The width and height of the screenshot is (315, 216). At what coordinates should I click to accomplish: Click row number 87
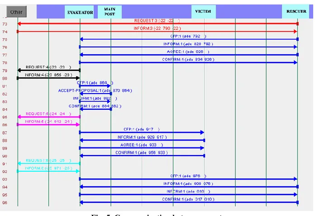click(x=5, y=133)
